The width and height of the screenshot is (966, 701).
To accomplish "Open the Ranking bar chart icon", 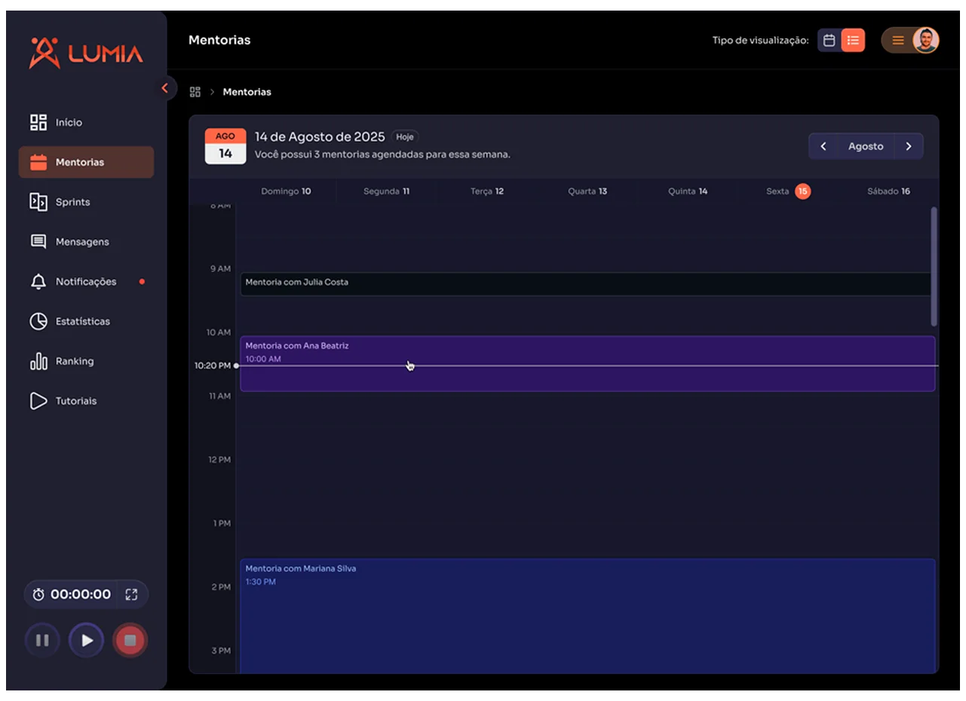I will click(38, 362).
